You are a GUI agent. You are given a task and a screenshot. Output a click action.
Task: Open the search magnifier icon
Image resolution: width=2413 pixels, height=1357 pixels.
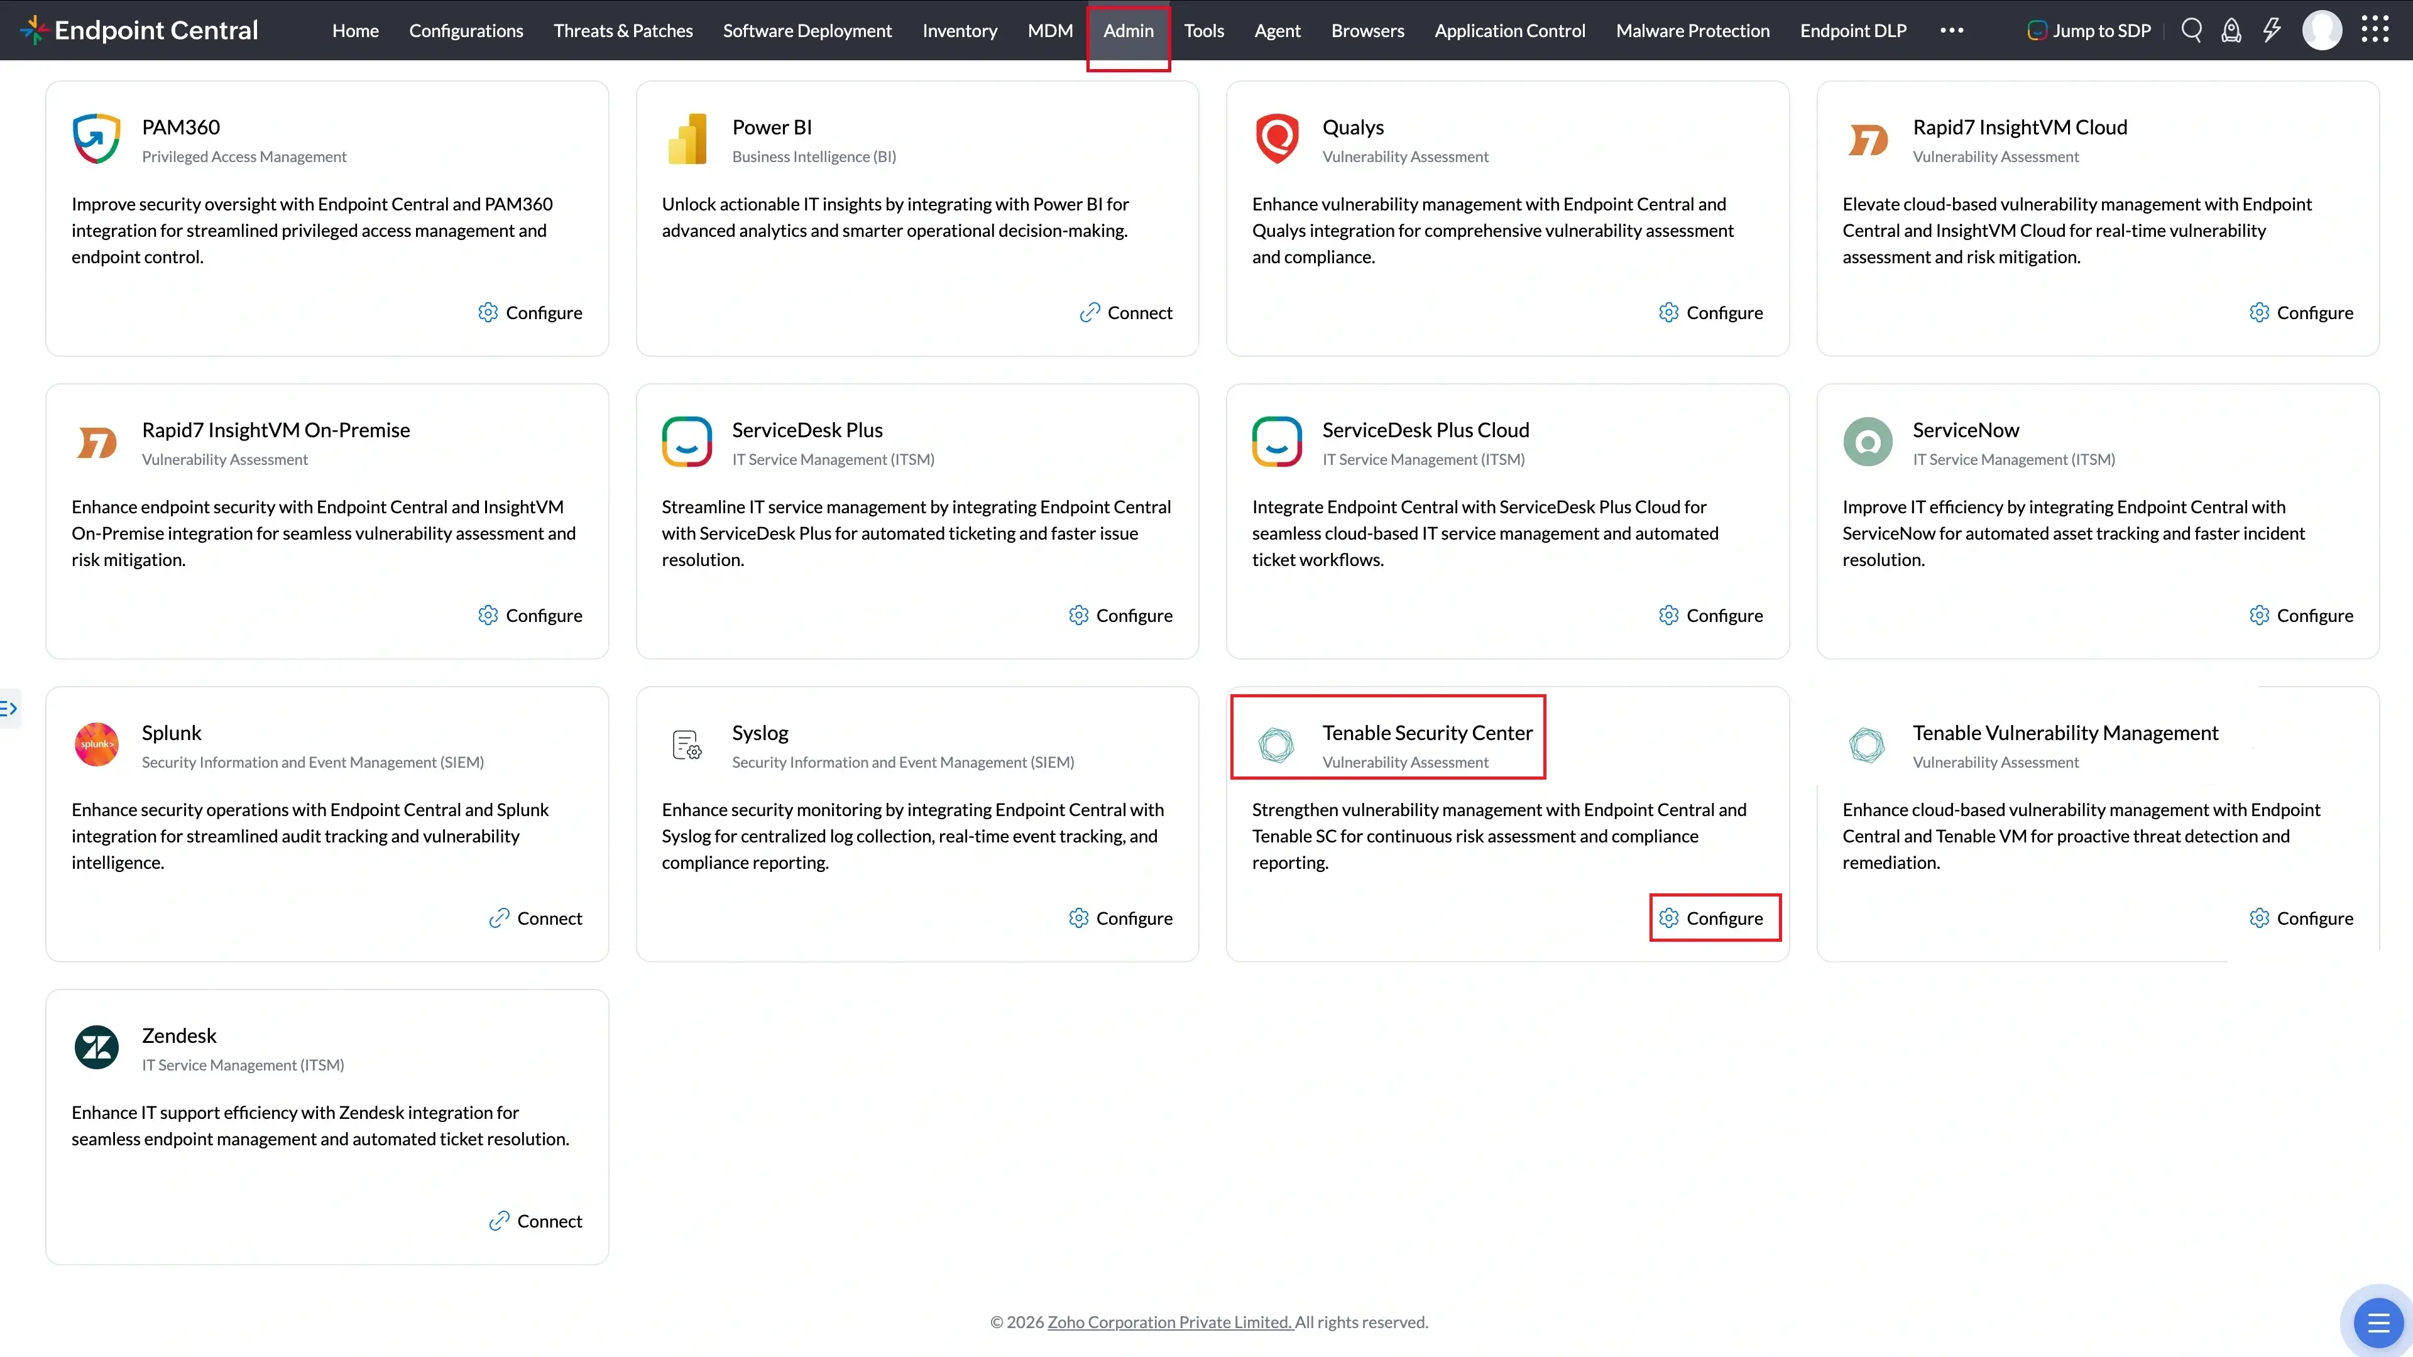pyautogui.click(x=2191, y=30)
